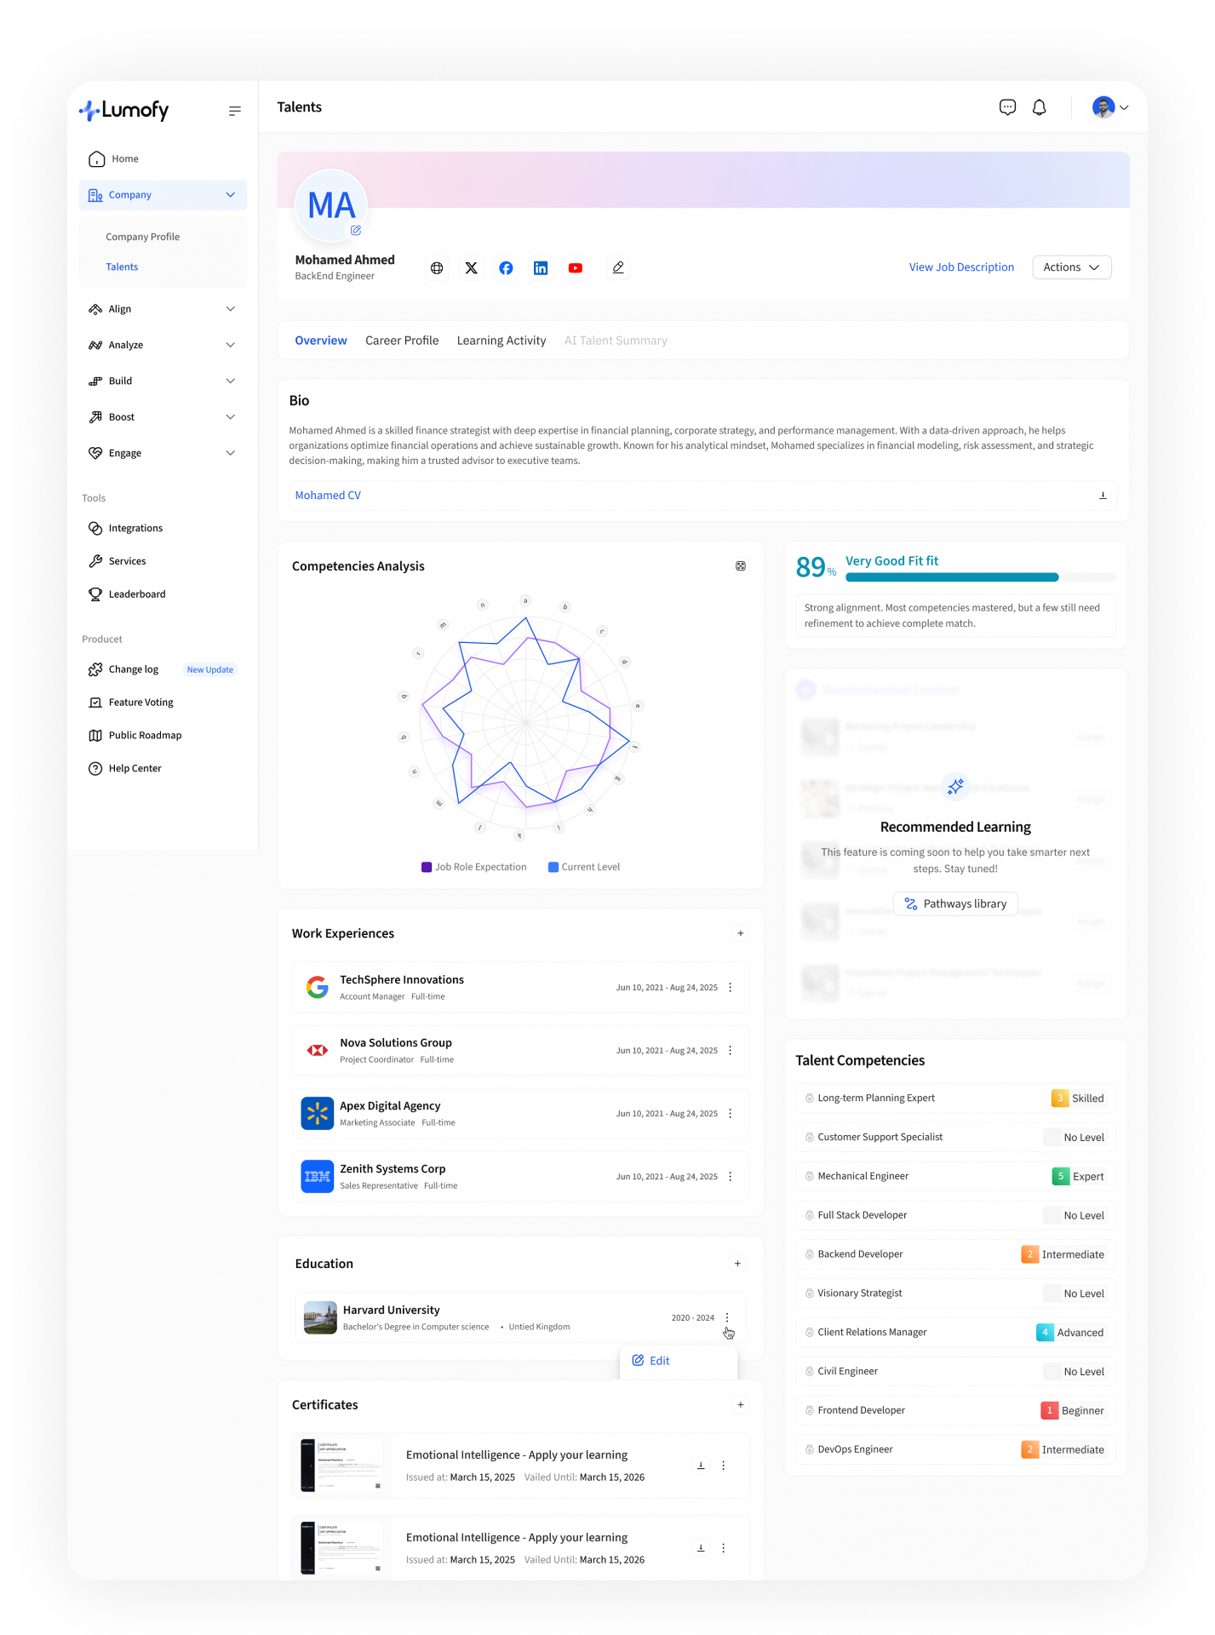Download the first Emotional Intelligence certificate
The height and width of the screenshot is (1635, 1215).
701,1466
